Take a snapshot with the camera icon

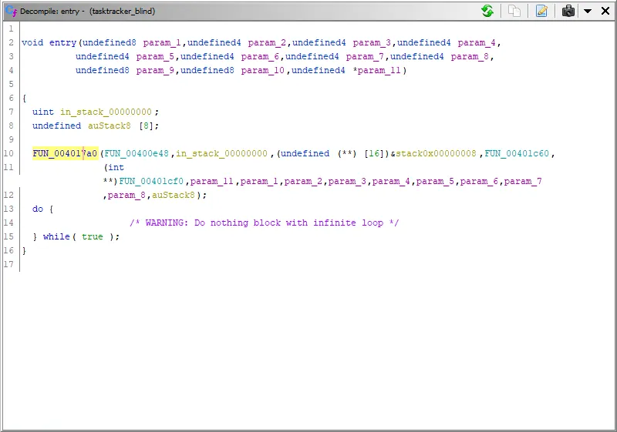coord(568,11)
